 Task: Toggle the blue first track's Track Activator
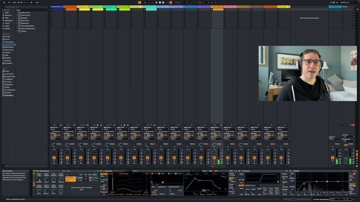click(54, 158)
